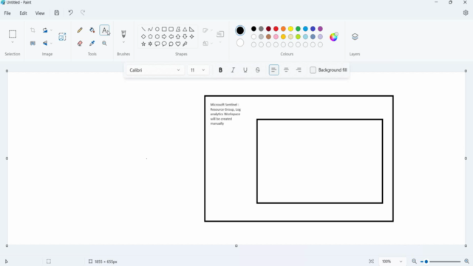Pick the green palette colour
Screen dimensions: 473x266
(298, 29)
